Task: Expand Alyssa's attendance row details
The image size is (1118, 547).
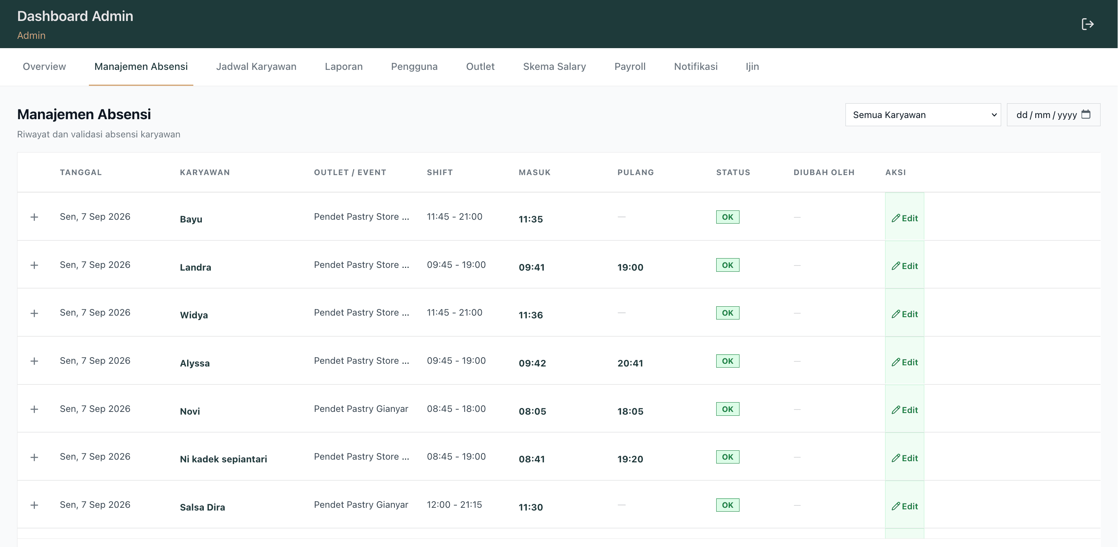Action: (x=34, y=361)
